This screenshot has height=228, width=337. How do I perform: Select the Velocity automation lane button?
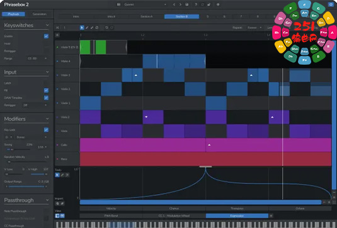(x=111, y=209)
